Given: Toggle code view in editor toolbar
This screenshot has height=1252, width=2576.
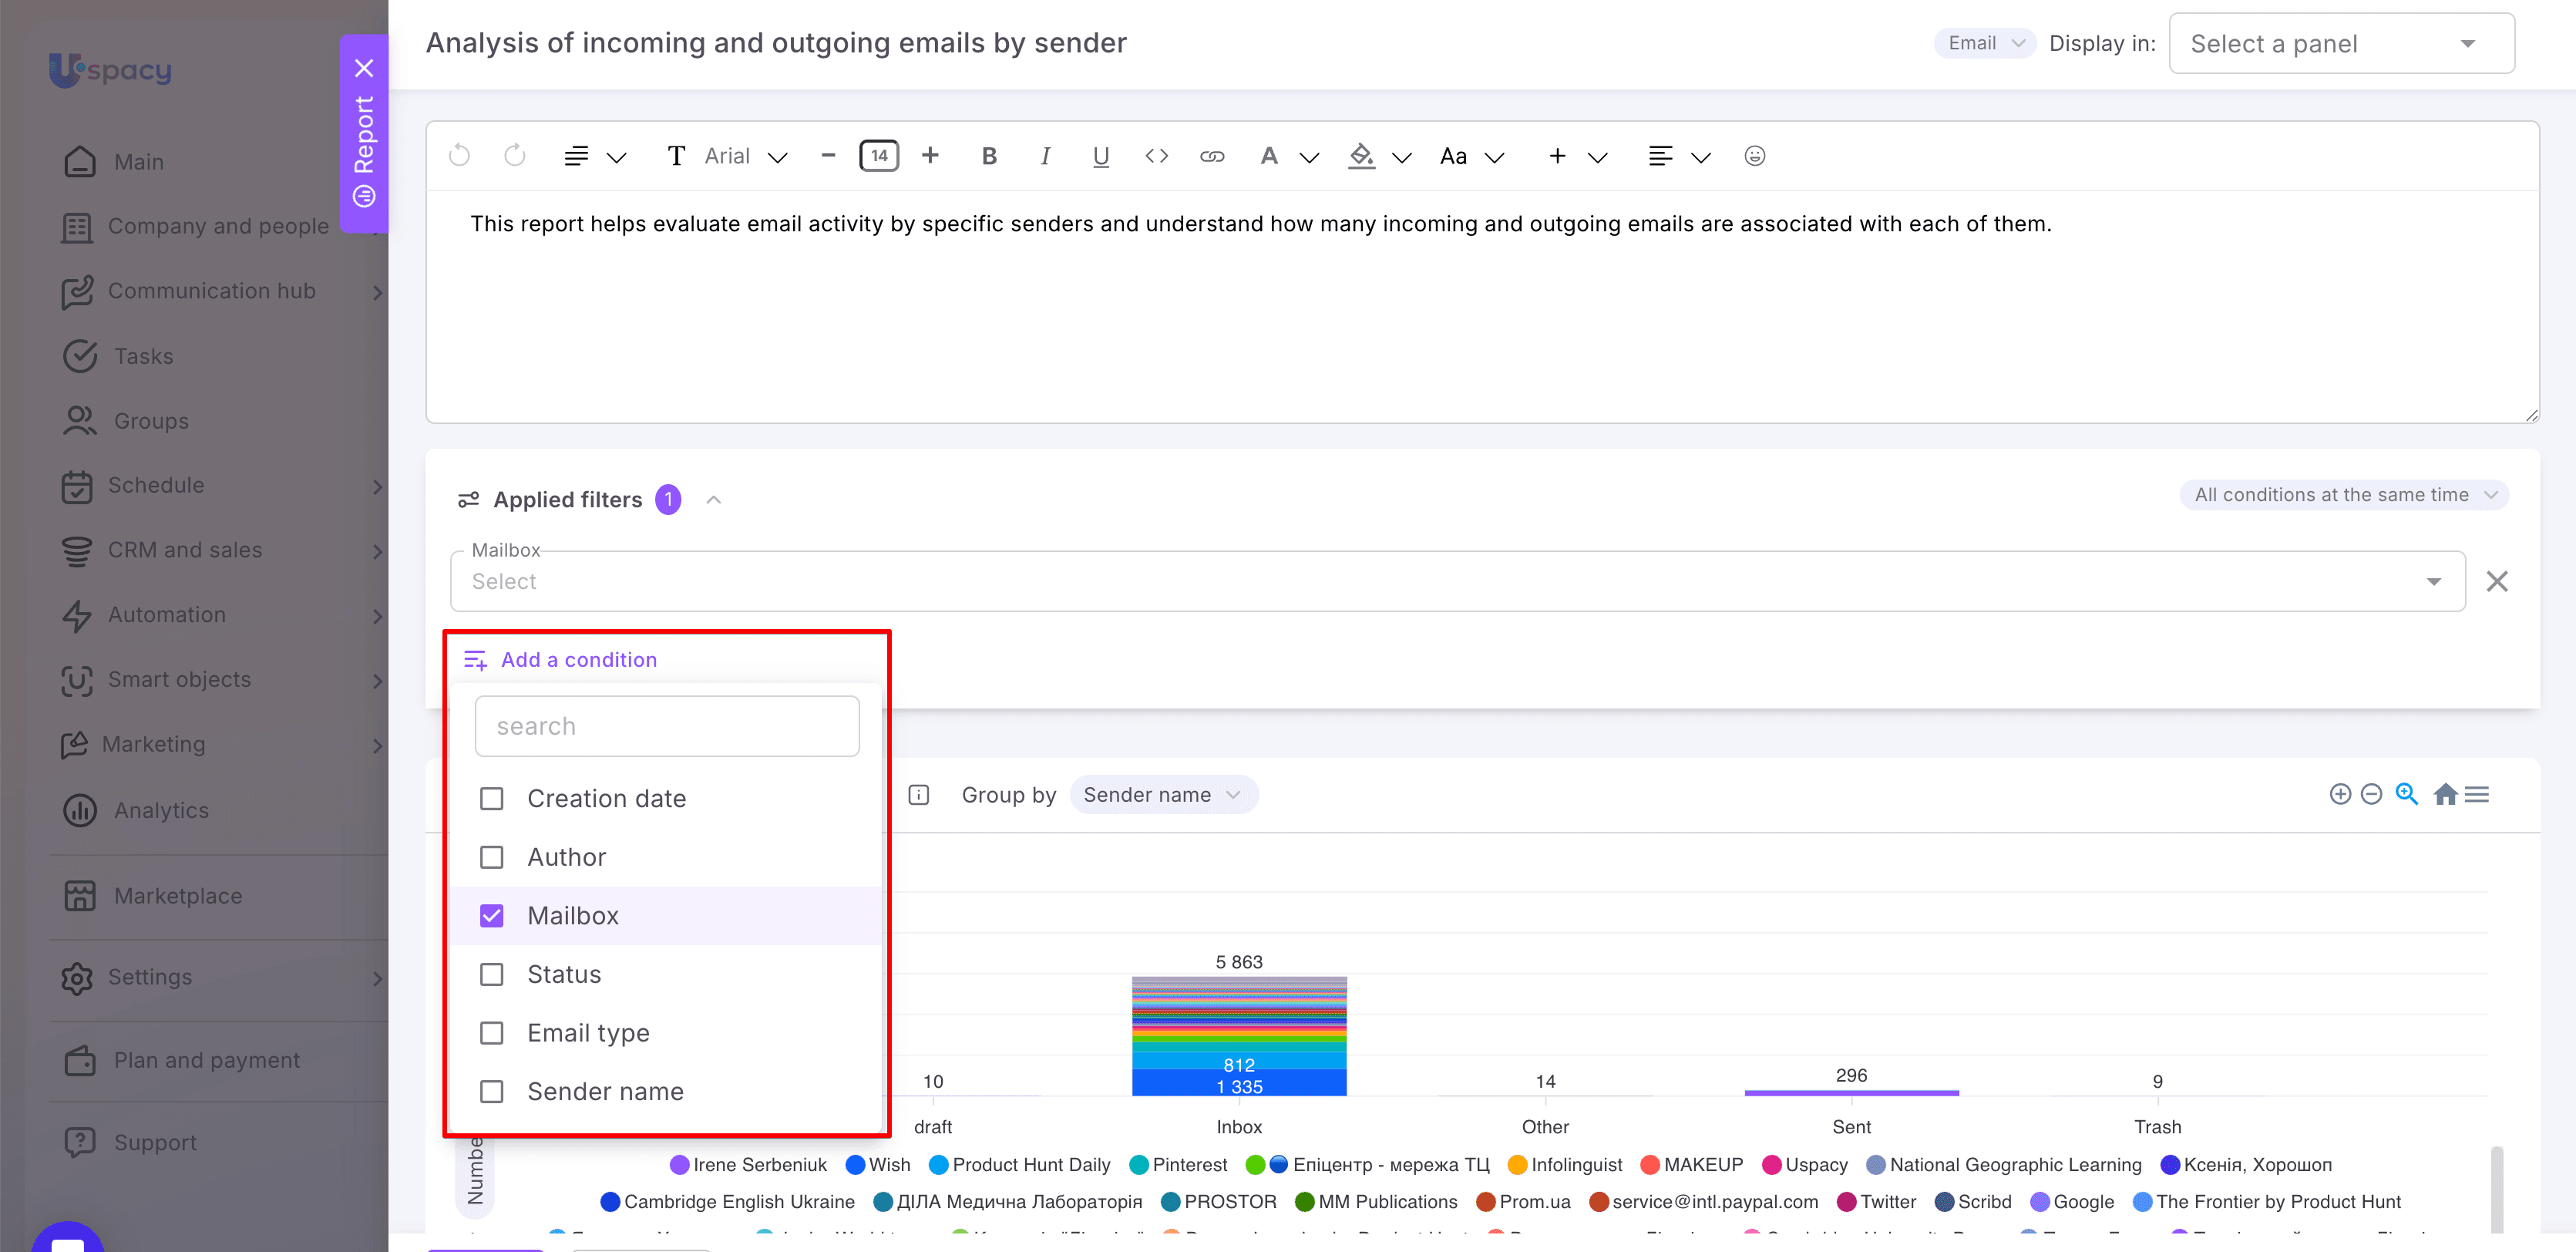Looking at the screenshot, I should (x=1157, y=156).
